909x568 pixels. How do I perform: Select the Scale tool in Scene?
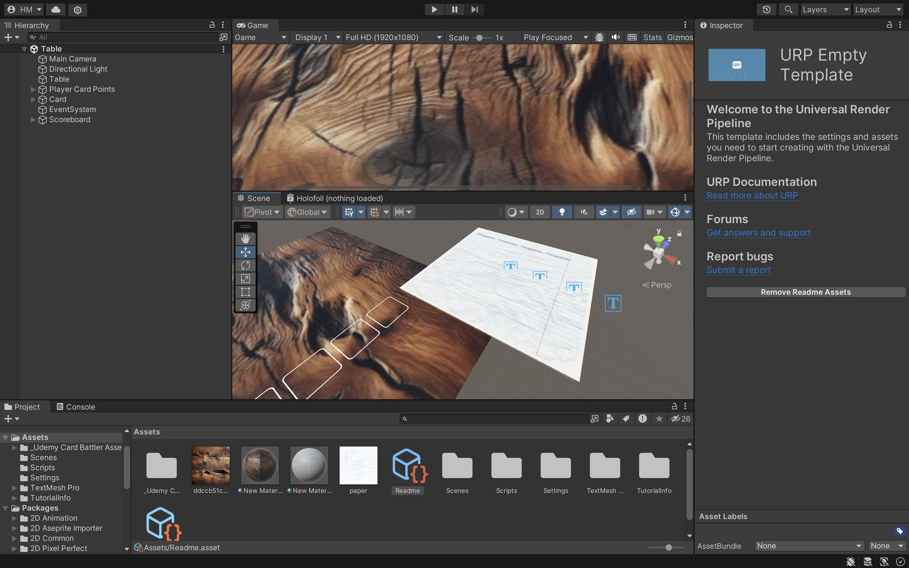tap(245, 279)
